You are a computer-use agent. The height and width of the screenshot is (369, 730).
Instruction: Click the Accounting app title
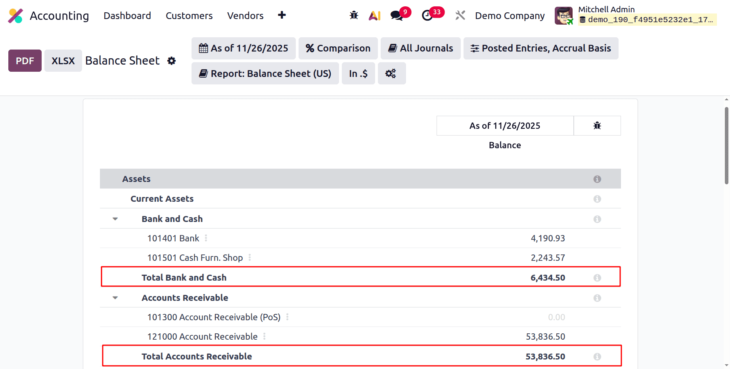coord(59,16)
